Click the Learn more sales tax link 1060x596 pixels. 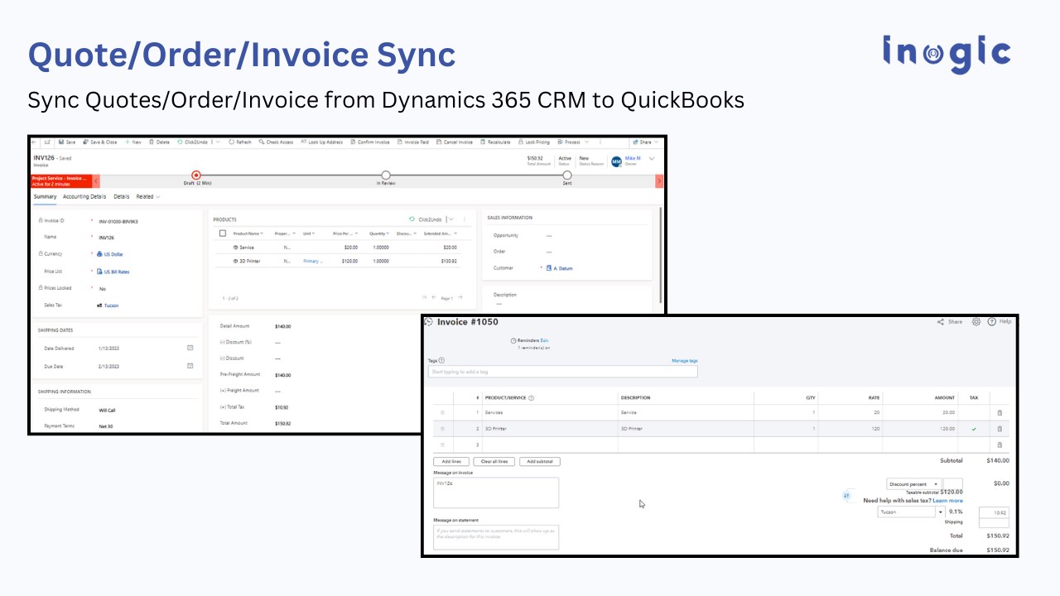[947, 501]
